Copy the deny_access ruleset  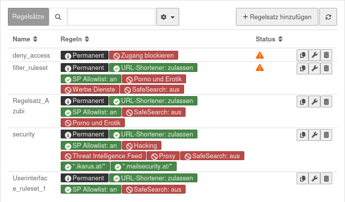point(303,56)
